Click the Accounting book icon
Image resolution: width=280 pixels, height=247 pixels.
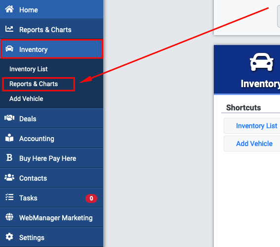pyautogui.click(x=9, y=138)
